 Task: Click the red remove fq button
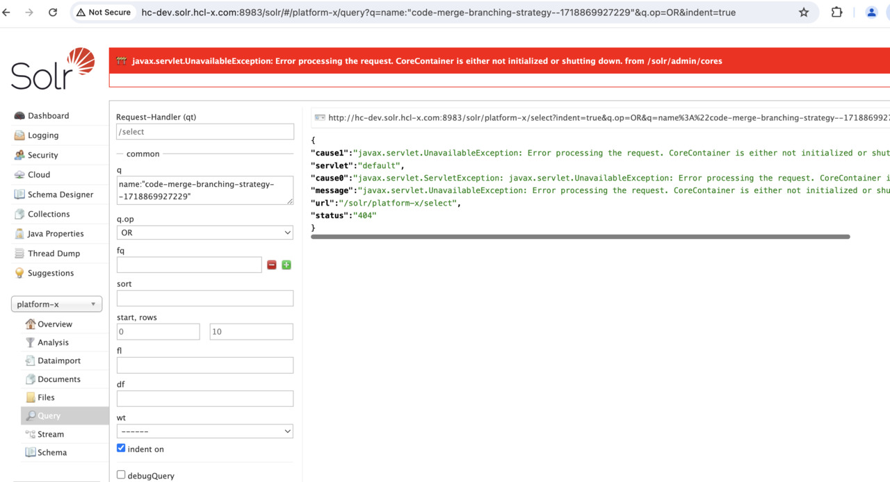pyautogui.click(x=272, y=265)
